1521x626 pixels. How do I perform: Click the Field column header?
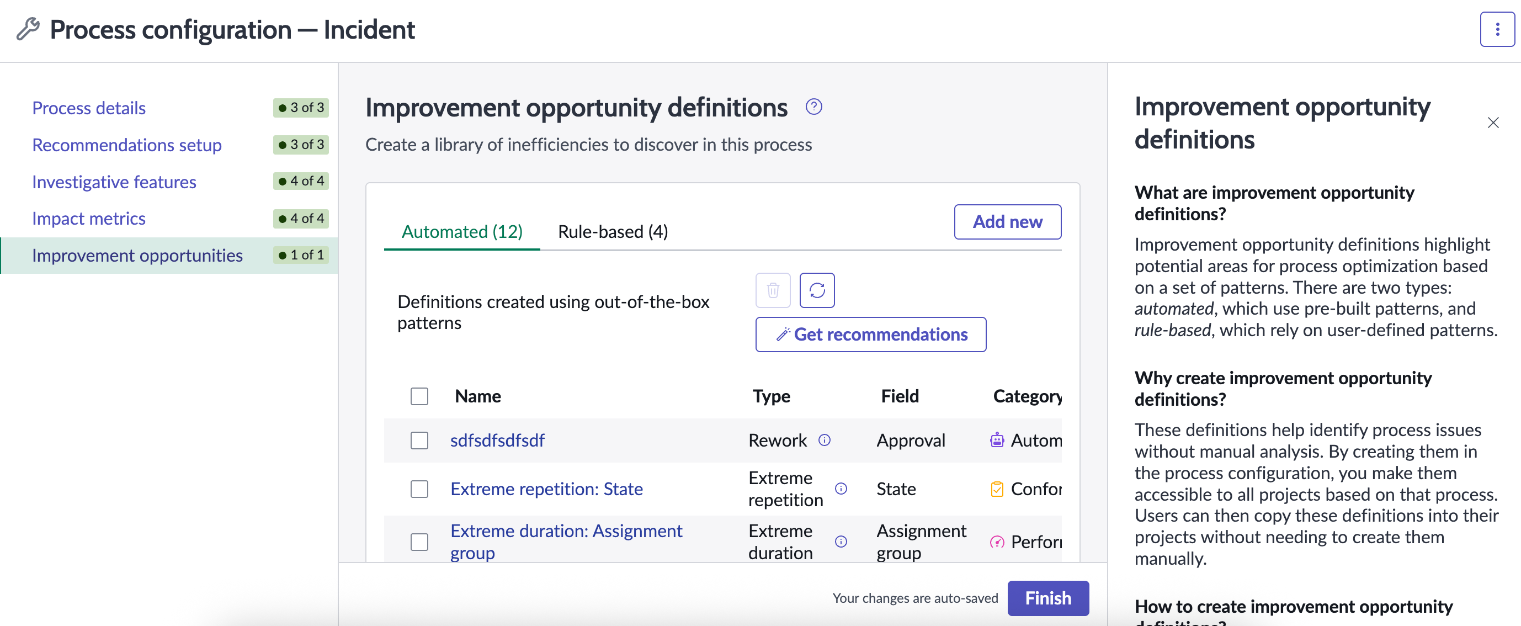(899, 396)
